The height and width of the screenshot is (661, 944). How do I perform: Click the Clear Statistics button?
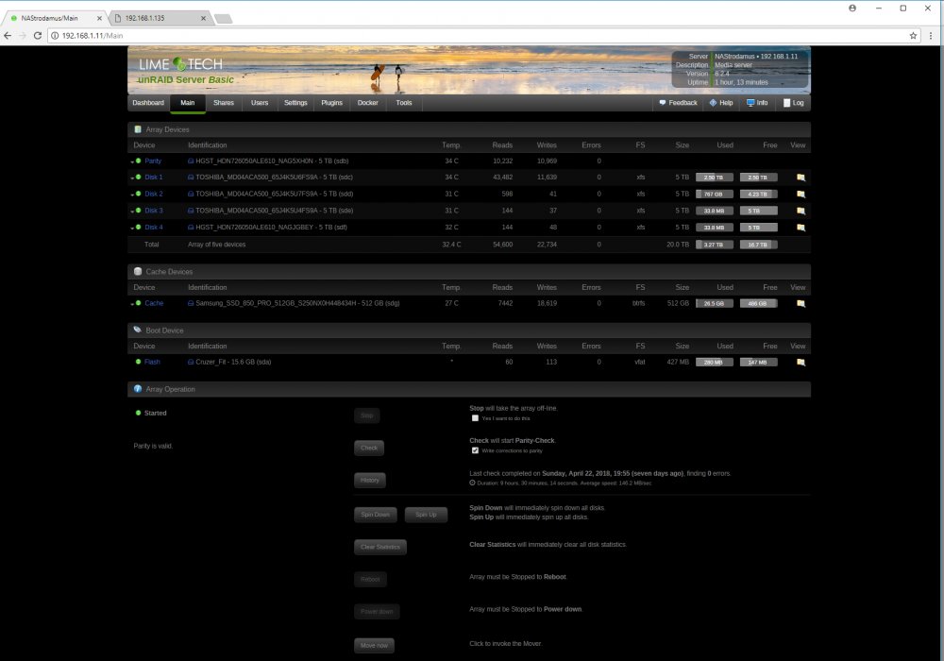(x=379, y=548)
